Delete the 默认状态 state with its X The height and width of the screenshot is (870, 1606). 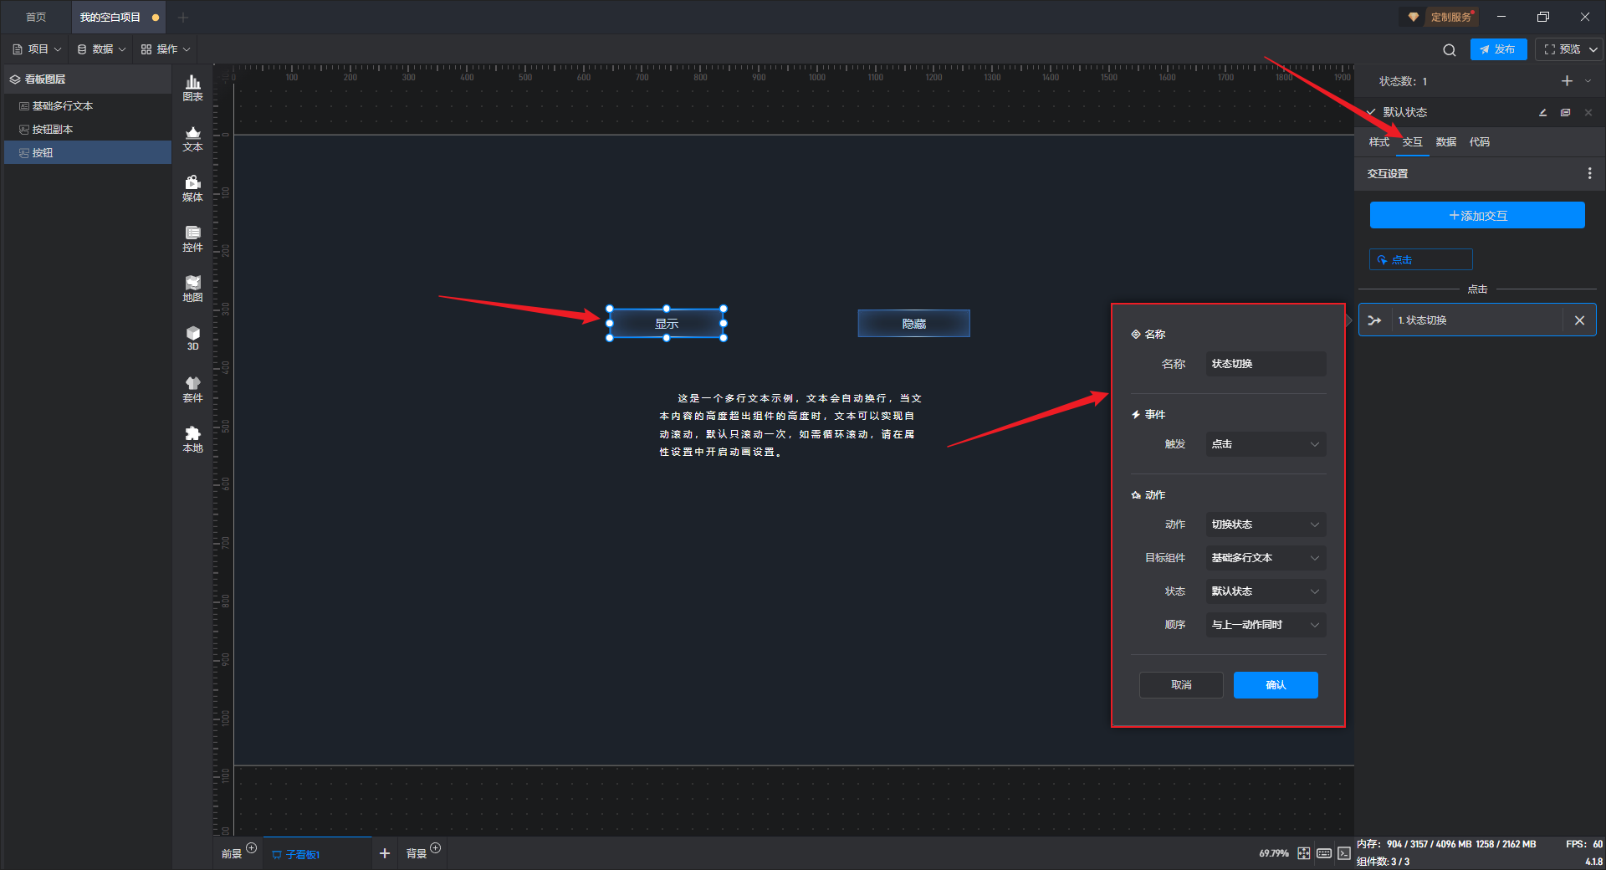(x=1588, y=112)
